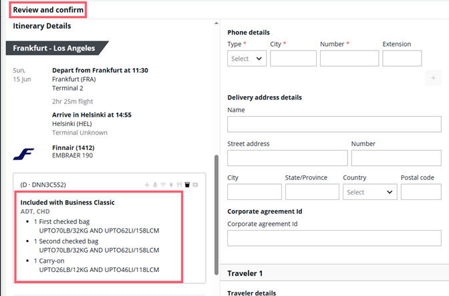Viewport: 449px width, 296px height.
Task: Click the Review and confirm heading
Action: (49, 10)
